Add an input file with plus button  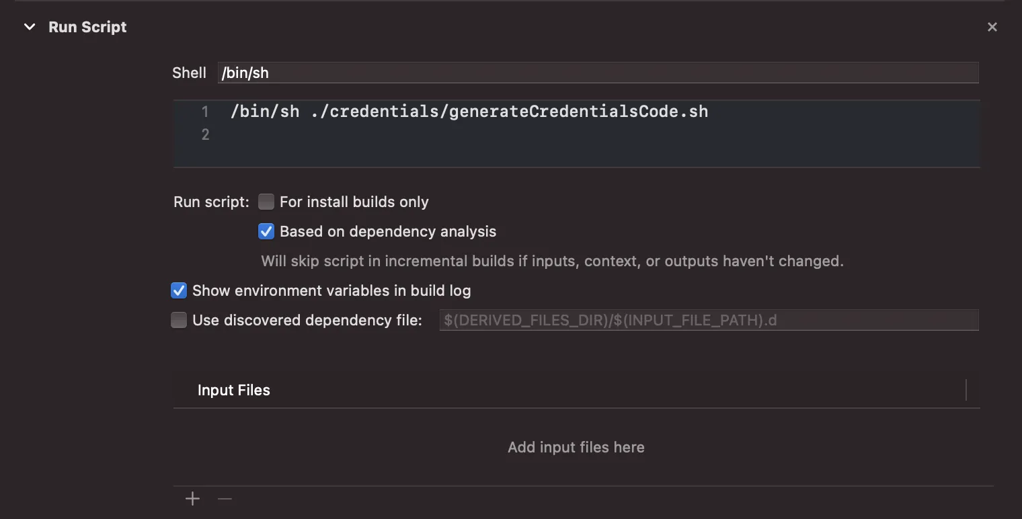coord(193,498)
